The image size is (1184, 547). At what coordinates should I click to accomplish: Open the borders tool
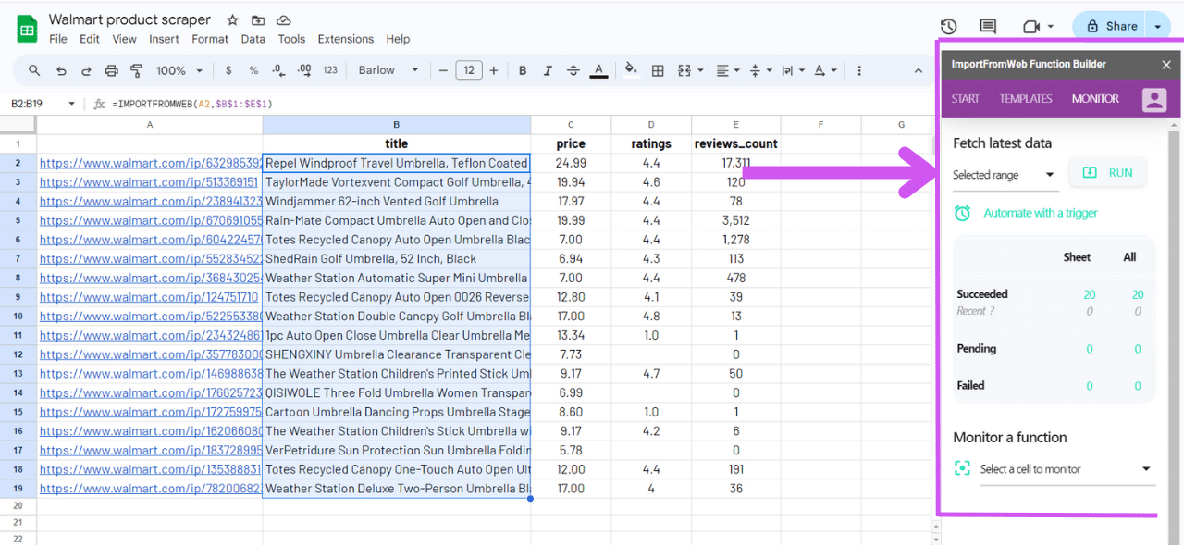pyautogui.click(x=658, y=71)
